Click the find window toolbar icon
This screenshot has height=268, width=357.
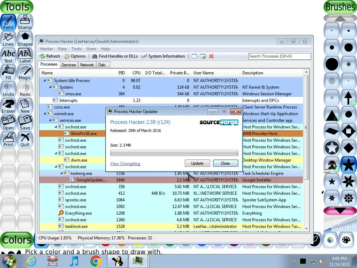coord(194,56)
